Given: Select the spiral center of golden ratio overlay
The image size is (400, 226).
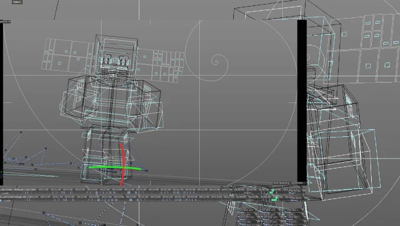Looking at the screenshot, I should [216, 62].
